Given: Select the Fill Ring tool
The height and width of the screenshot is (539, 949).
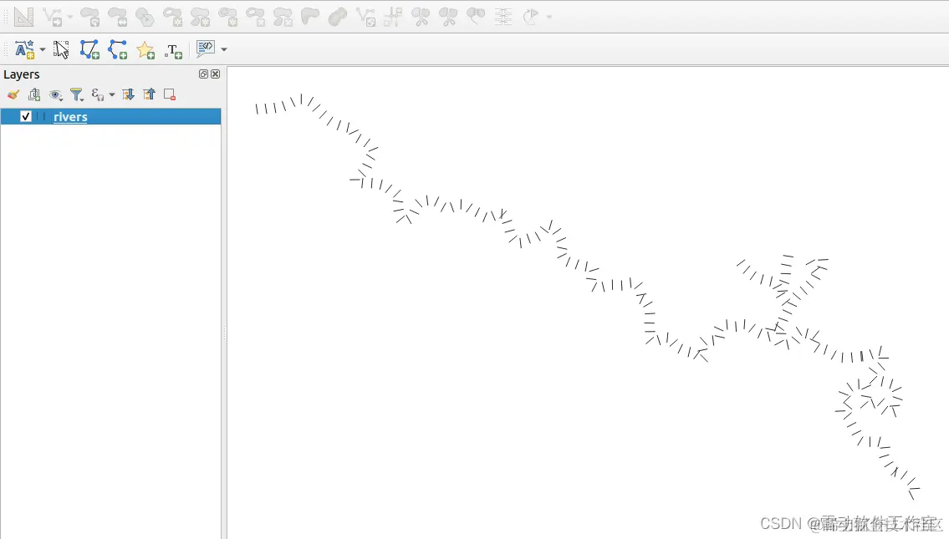Looking at the screenshot, I should point(227,17).
